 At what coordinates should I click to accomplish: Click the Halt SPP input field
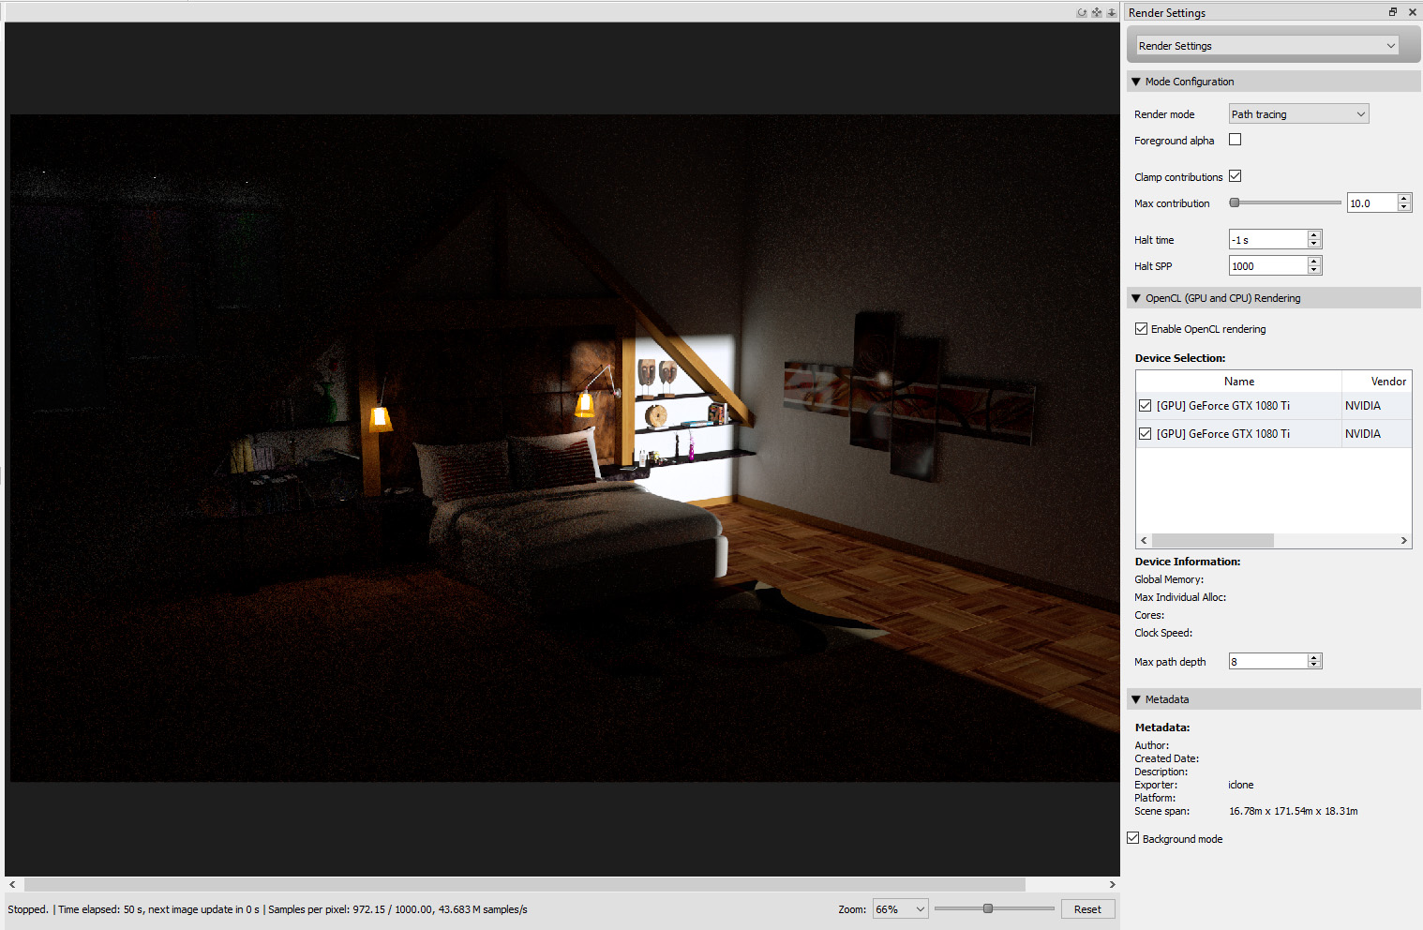[x=1267, y=266]
